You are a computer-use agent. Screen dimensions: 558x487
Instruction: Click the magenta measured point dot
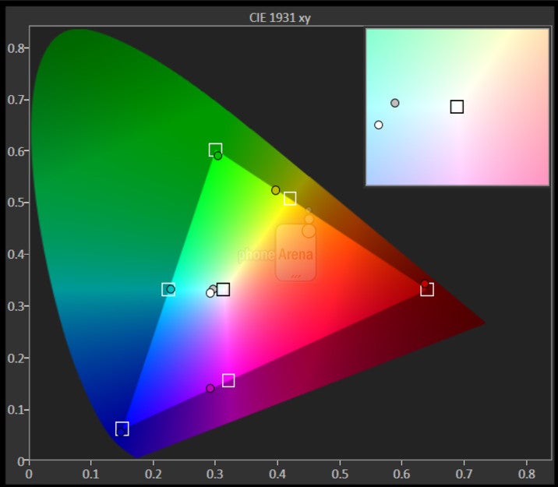tap(210, 388)
